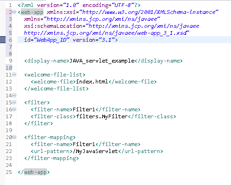
Task: Click the xmlns attribute name on line 3
Action: [32, 19]
